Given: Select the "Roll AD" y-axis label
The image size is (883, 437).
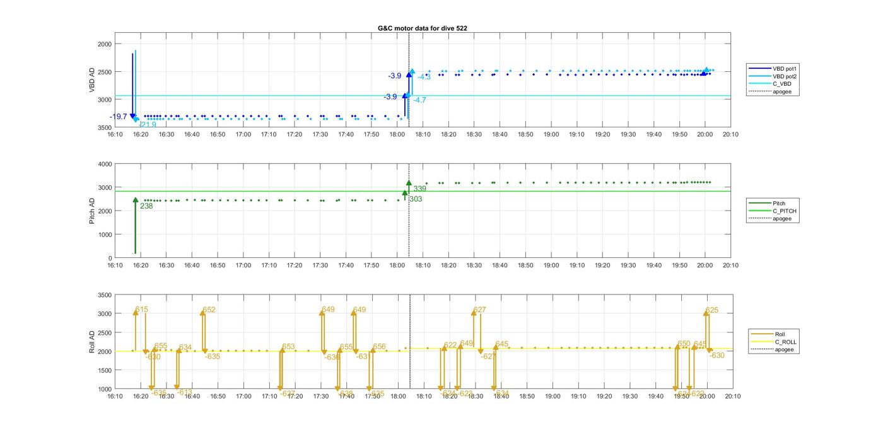Looking at the screenshot, I should click(92, 341).
